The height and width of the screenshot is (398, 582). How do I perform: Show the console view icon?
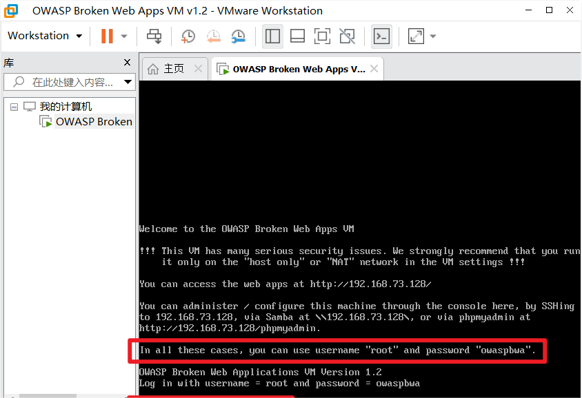[x=381, y=36]
